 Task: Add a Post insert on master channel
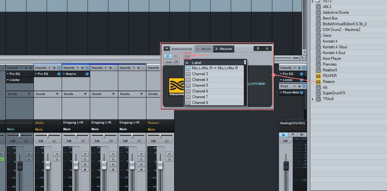click(x=300, y=86)
